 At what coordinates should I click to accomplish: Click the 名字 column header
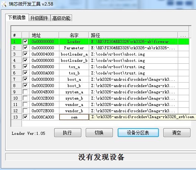tap(74, 35)
